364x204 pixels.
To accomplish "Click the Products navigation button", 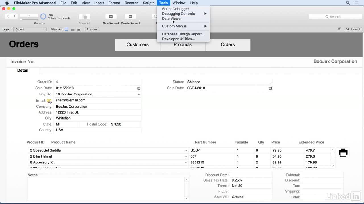I will (x=183, y=45).
